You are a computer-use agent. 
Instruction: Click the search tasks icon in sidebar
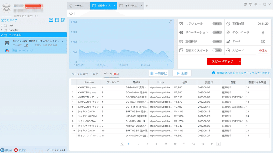point(63,20)
